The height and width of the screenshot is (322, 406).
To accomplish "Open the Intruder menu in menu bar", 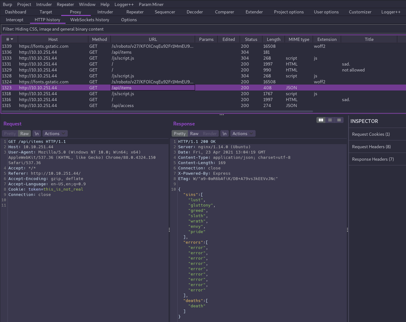I will point(44,4).
